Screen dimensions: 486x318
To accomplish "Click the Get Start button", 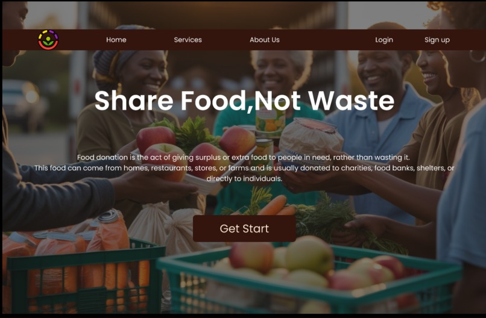I will 244,228.
